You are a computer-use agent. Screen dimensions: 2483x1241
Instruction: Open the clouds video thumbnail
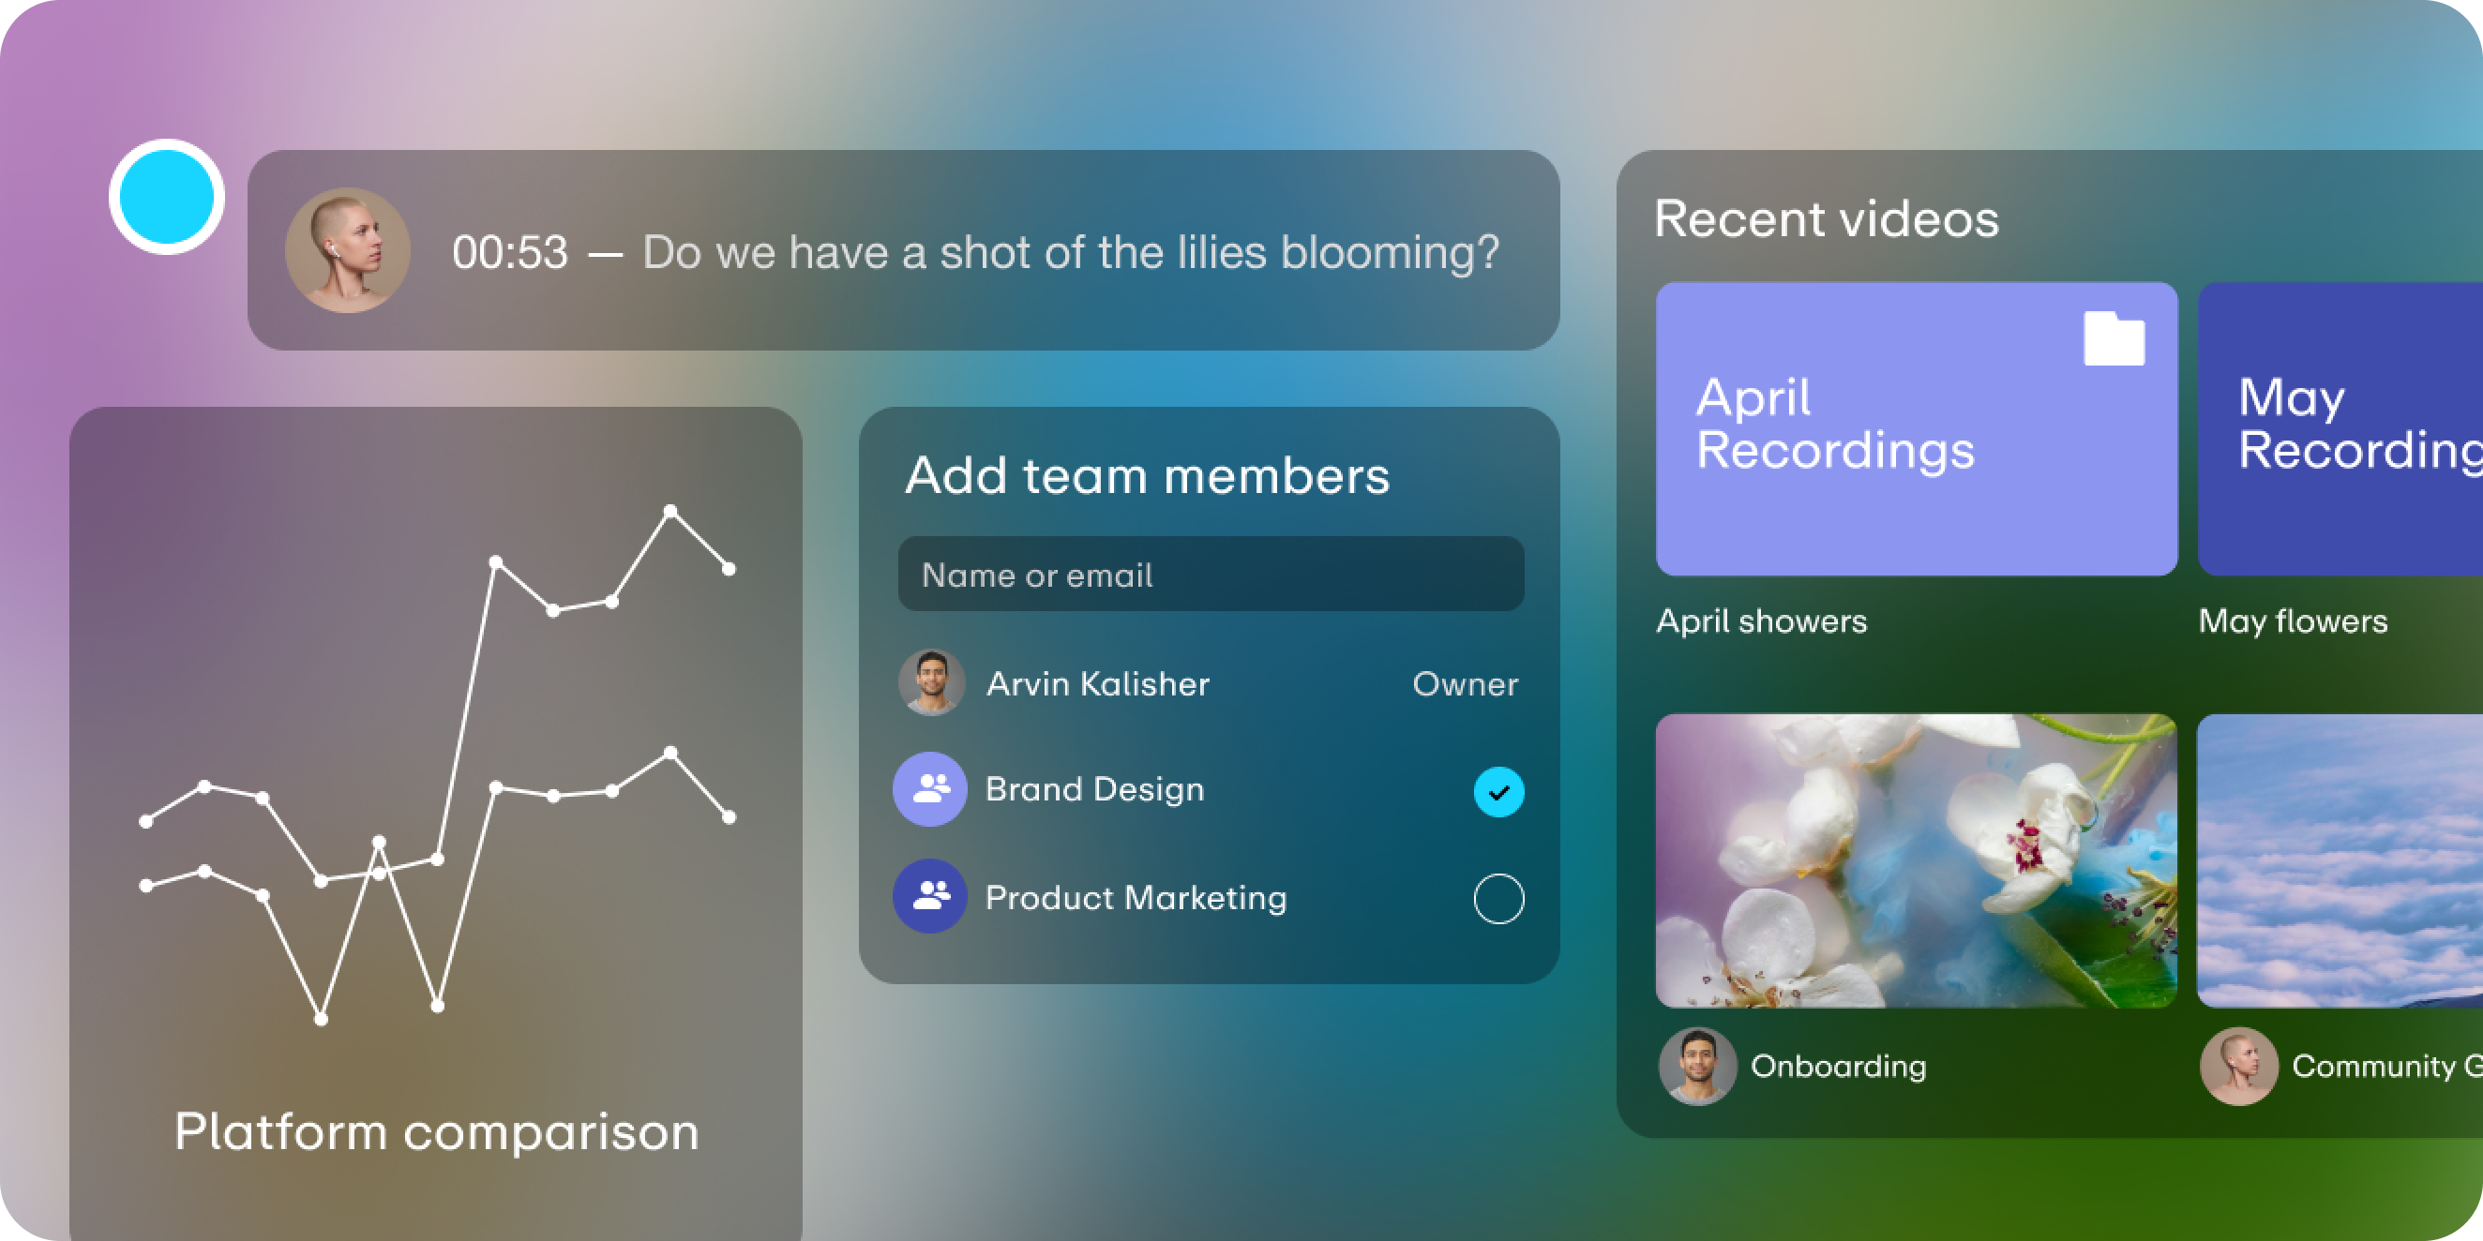[x=2340, y=860]
